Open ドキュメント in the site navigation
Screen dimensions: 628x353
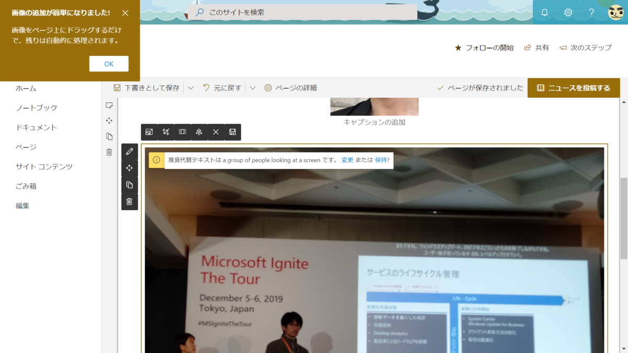coord(36,128)
